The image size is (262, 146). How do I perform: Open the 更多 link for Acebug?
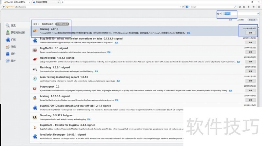click(117, 100)
